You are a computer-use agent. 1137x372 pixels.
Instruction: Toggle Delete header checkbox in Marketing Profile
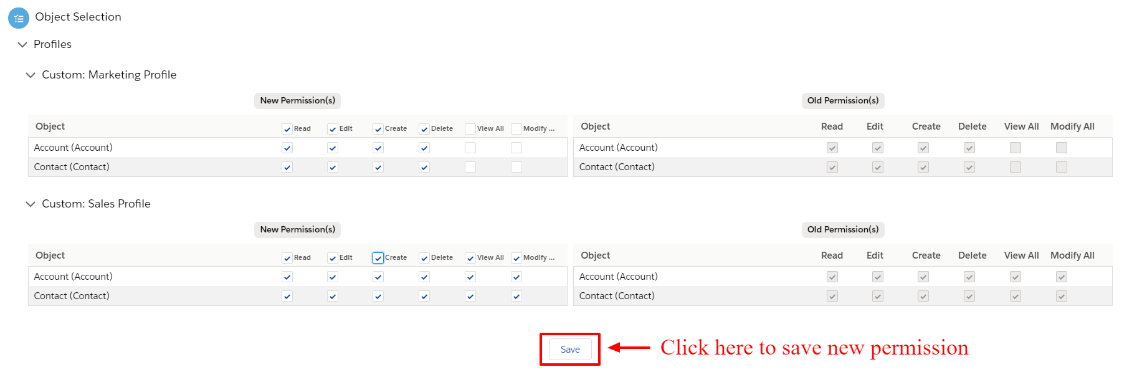(424, 129)
